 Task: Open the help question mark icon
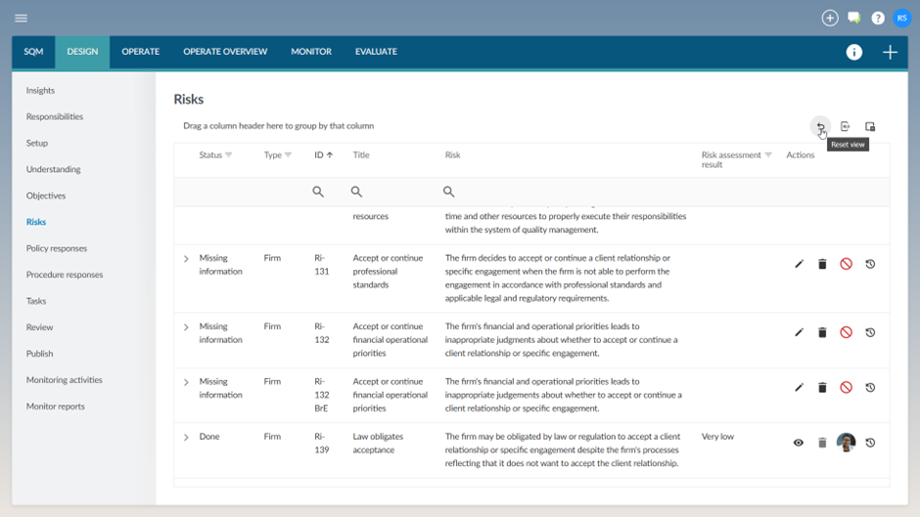878,19
